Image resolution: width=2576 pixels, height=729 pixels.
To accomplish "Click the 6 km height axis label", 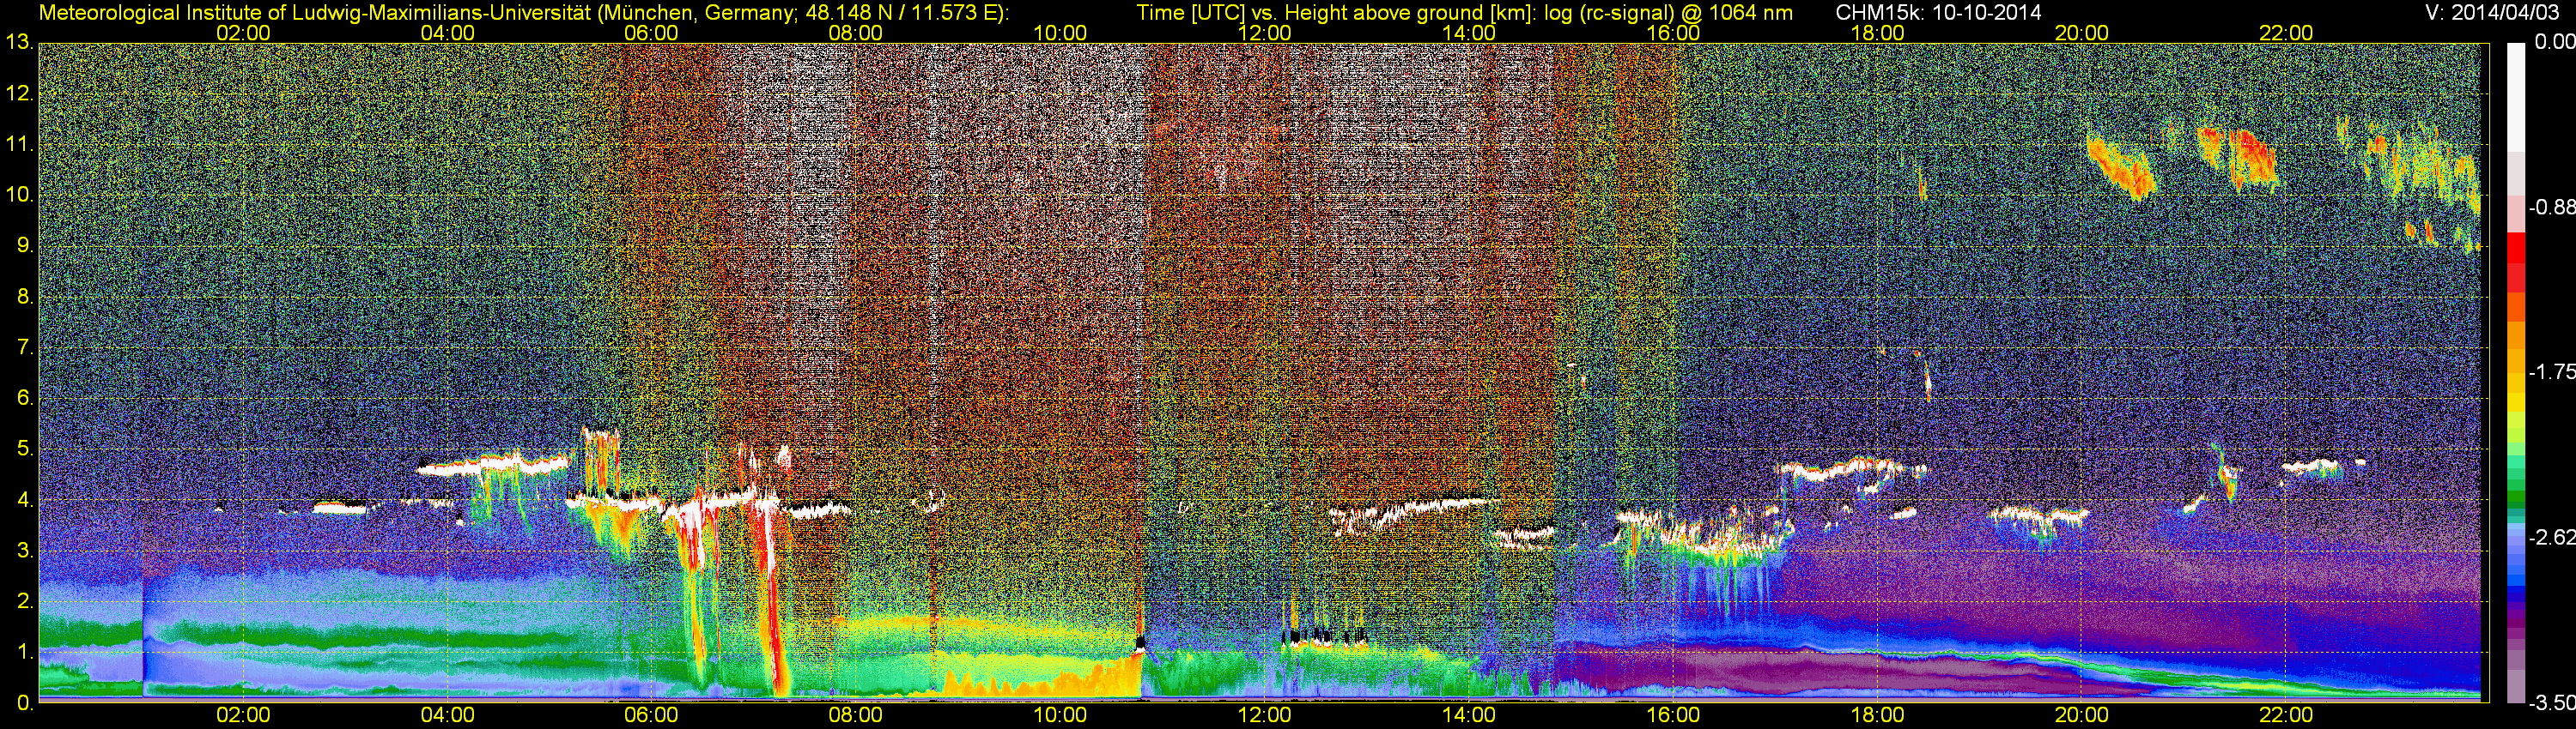I will point(25,397).
